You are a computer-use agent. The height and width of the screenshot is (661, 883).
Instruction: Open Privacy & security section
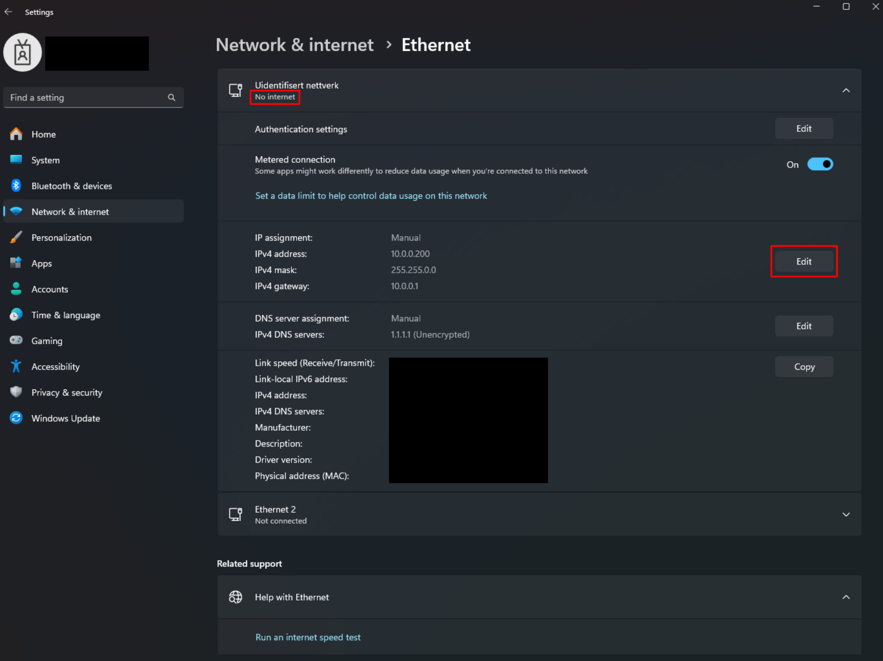tap(66, 392)
